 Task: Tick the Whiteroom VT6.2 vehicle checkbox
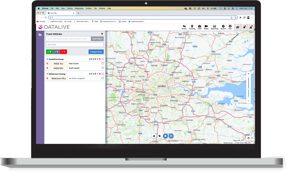103,78
